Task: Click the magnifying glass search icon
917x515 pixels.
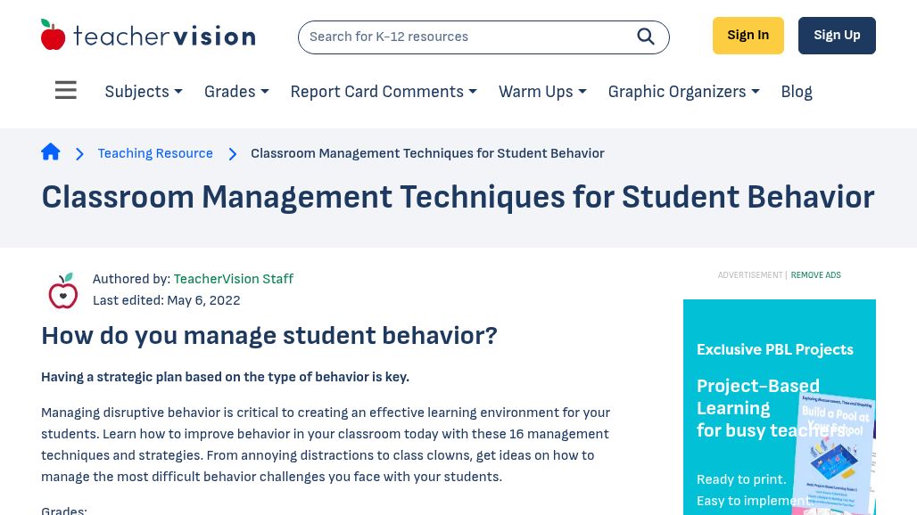Action: [646, 37]
